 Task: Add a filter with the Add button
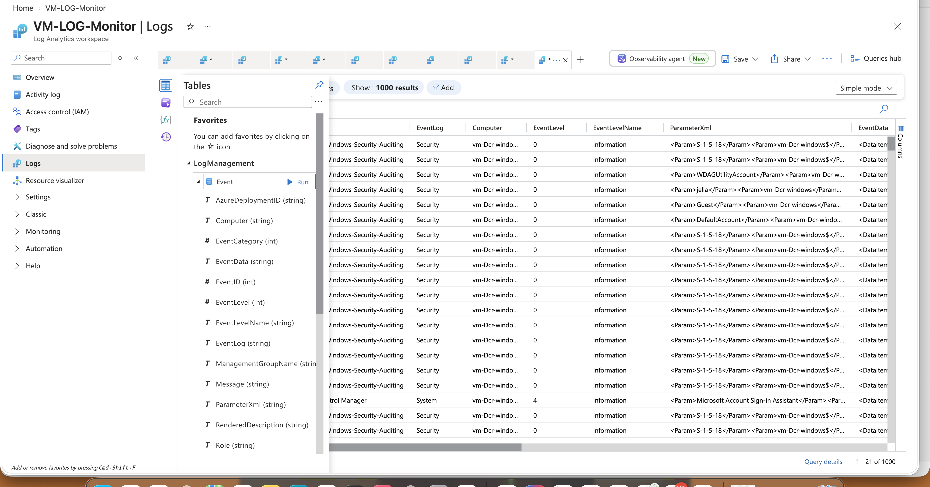click(x=443, y=88)
